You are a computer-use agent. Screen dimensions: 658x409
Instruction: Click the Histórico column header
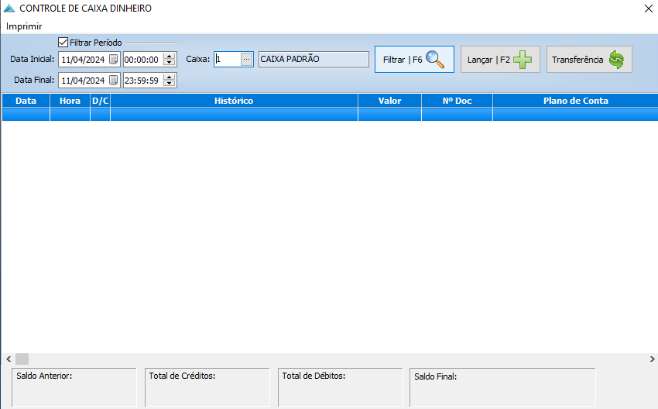(x=234, y=101)
